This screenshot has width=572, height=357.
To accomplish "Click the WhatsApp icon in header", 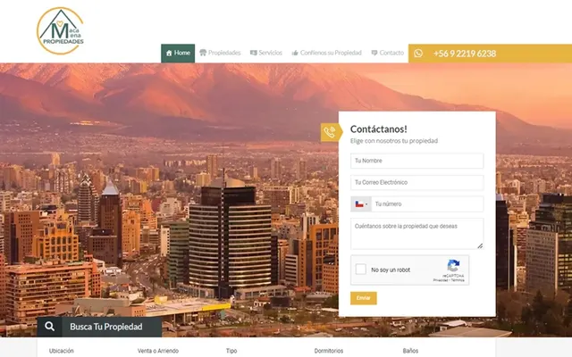I will pos(418,54).
